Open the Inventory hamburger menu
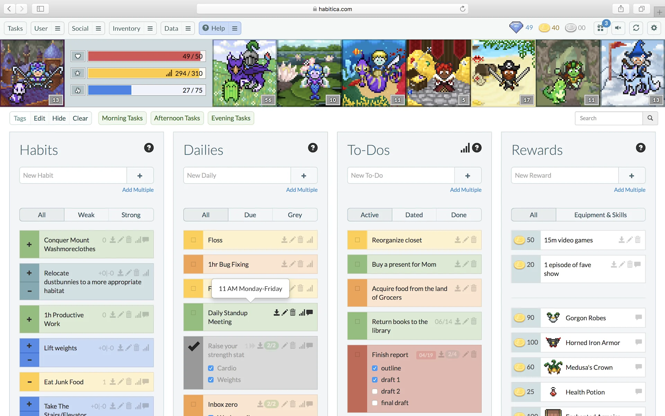665x416 pixels. (150, 28)
